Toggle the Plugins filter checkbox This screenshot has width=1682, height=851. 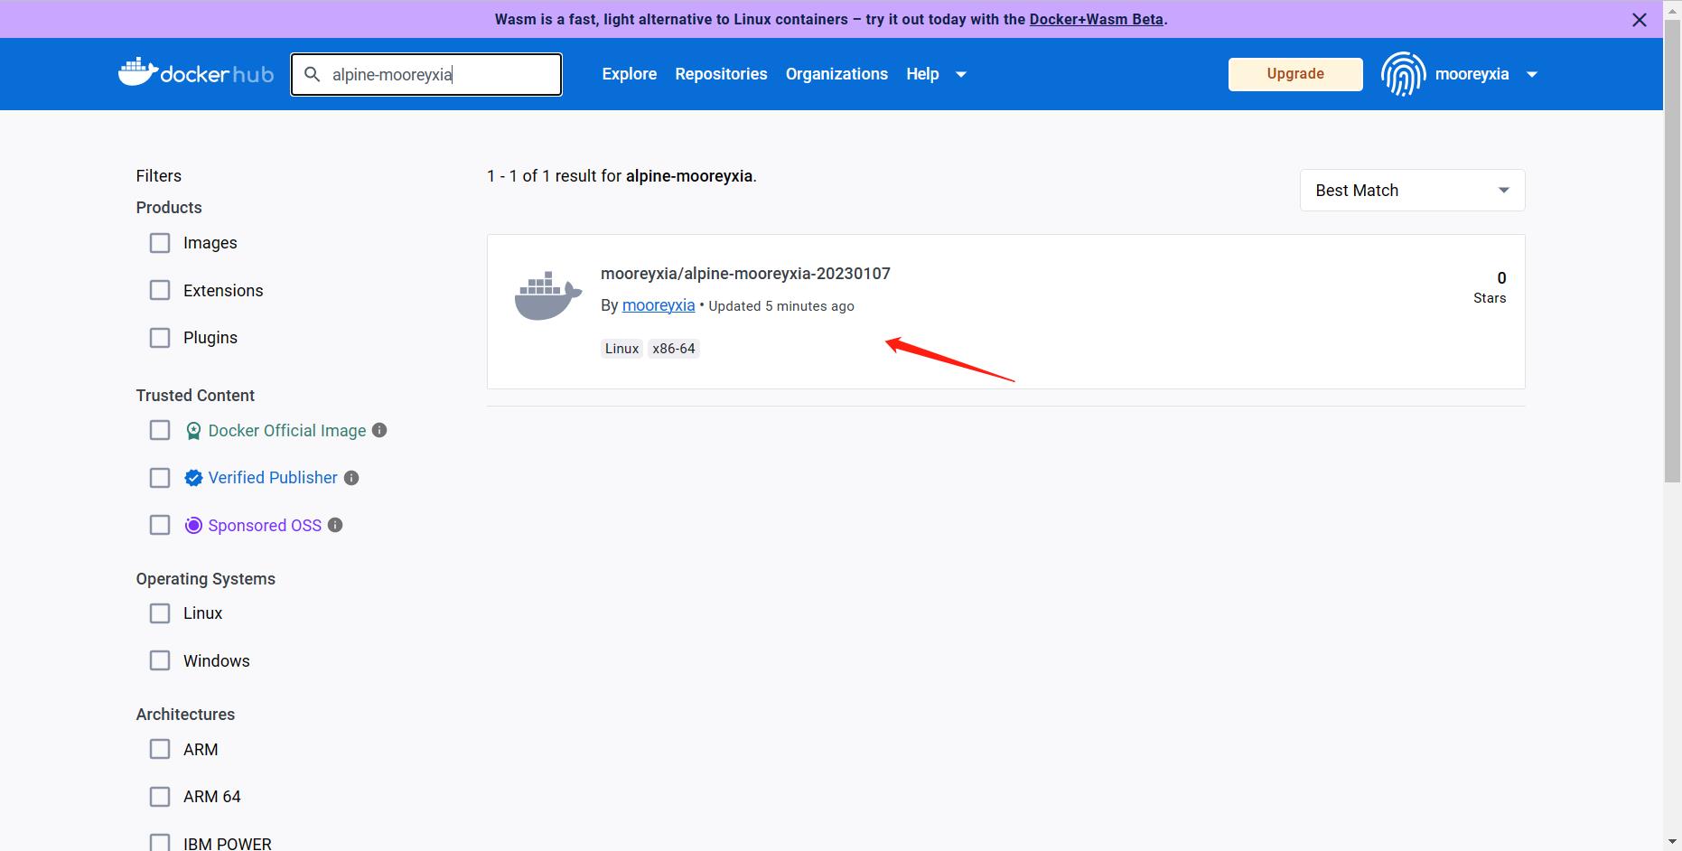(160, 338)
